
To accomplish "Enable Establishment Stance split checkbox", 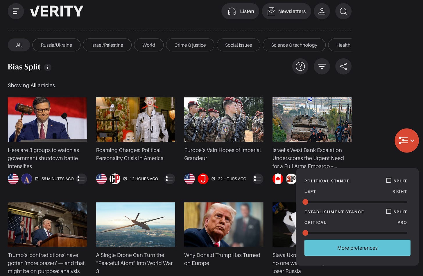I will click(389, 212).
